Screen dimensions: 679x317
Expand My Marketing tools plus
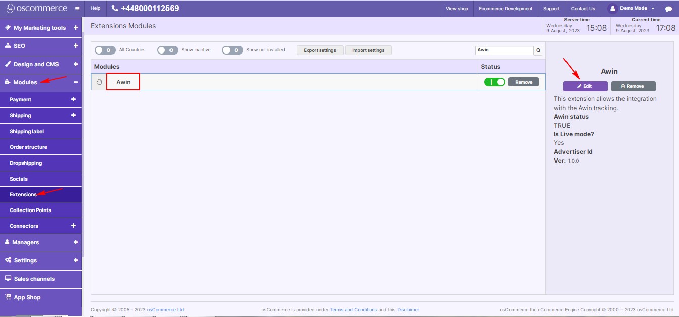pyautogui.click(x=76, y=28)
